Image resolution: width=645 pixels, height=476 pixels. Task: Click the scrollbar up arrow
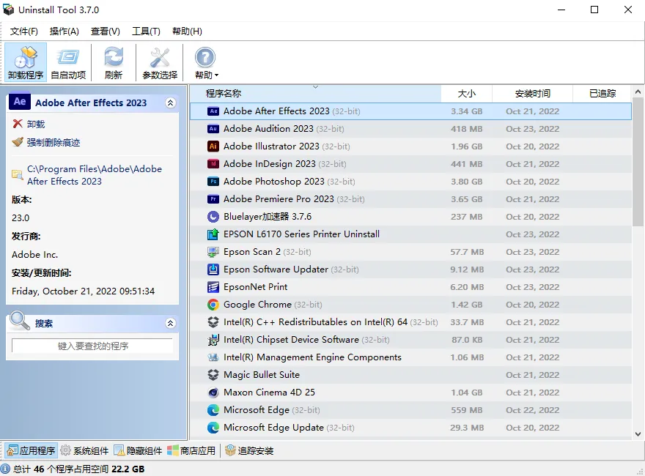click(x=638, y=92)
